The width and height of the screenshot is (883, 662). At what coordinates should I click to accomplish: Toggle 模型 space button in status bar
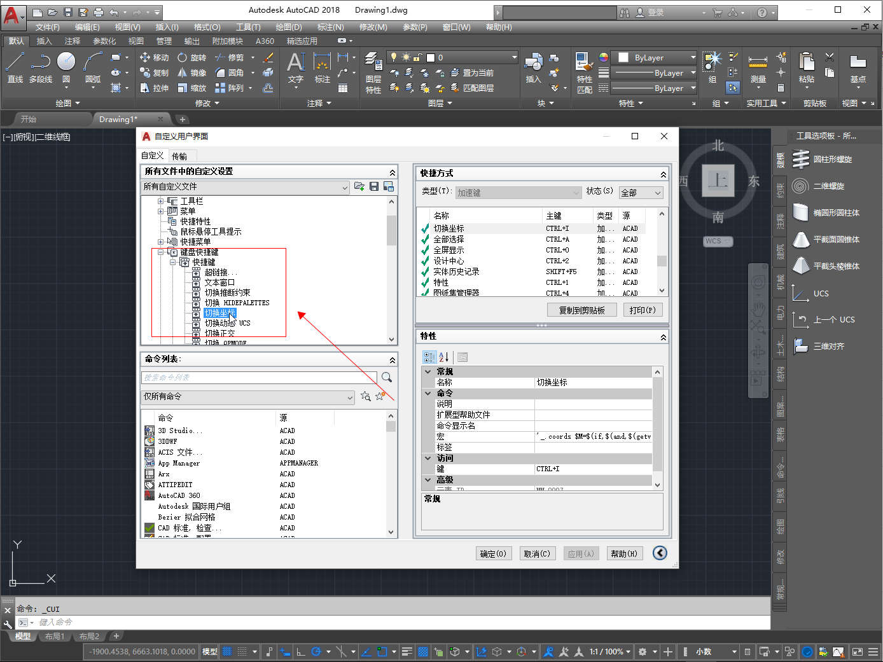[x=210, y=651]
